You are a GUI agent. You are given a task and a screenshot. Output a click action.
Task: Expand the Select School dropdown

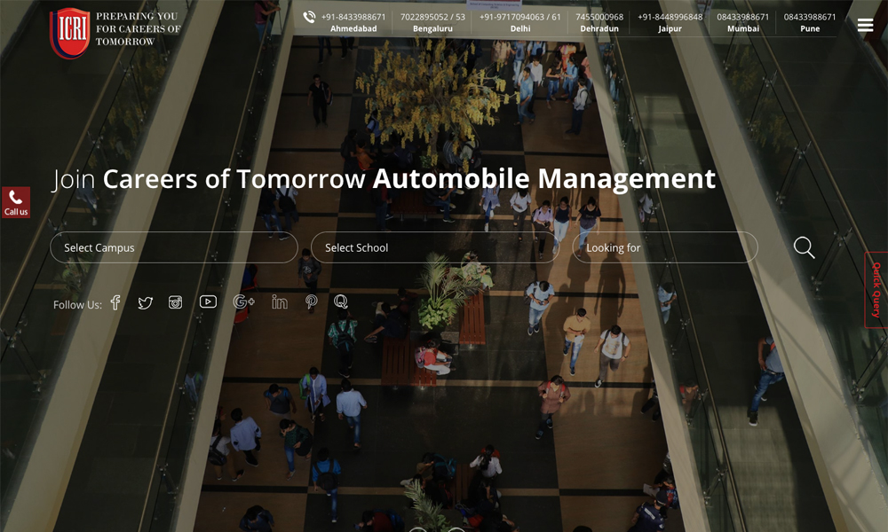(x=434, y=247)
